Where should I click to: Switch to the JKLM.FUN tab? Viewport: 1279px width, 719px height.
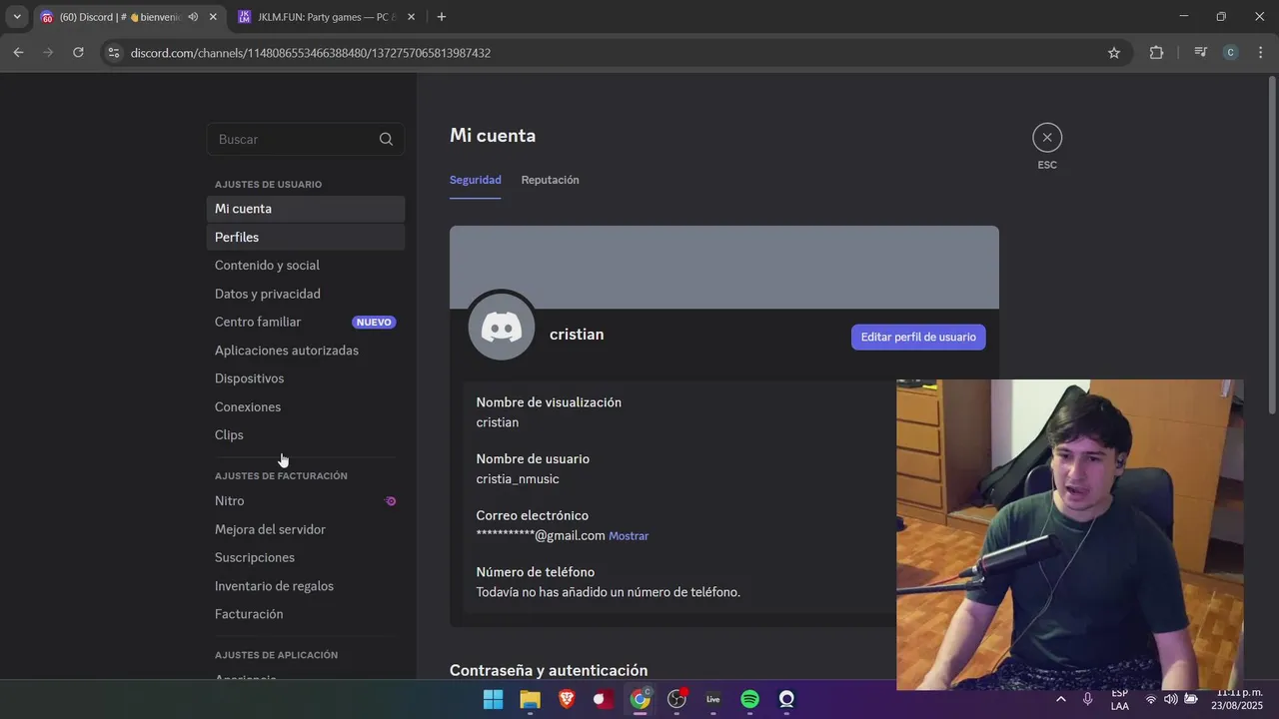tap(325, 17)
